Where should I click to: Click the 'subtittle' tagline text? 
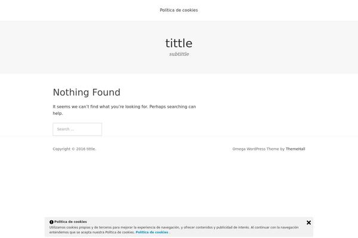pyautogui.click(x=178, y=54)
